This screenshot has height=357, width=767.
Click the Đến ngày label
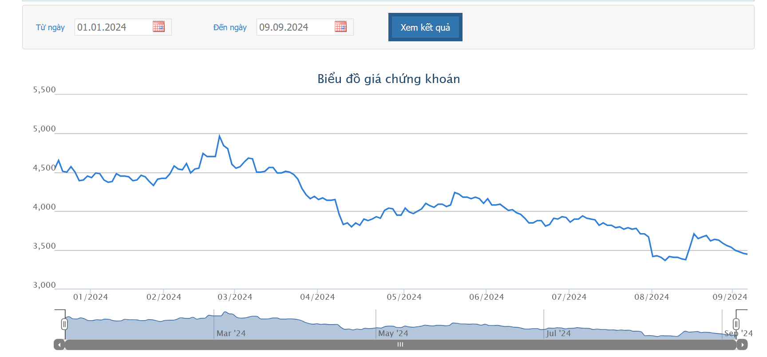229,28
